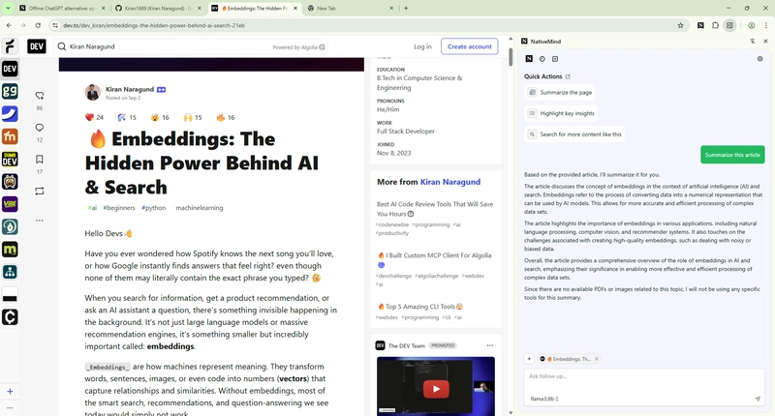This screenshot has height=416, width=775.
Task: Add a community with the sidebar plus
Action: tap(10, 391)
